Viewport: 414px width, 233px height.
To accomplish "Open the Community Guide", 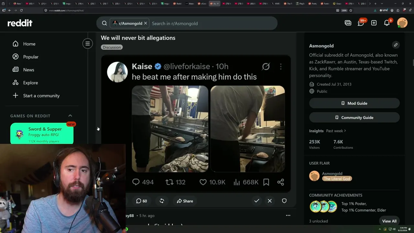I will (354, 117).
